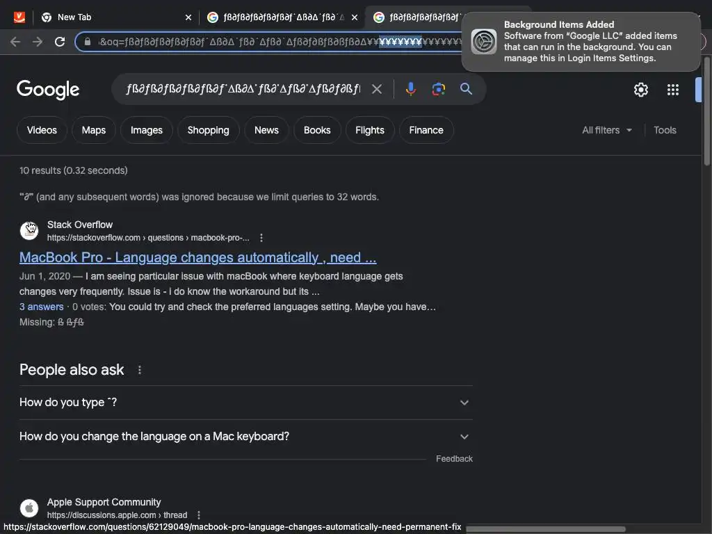
Task: Select the Videos filter
Action: coord(42,130)
